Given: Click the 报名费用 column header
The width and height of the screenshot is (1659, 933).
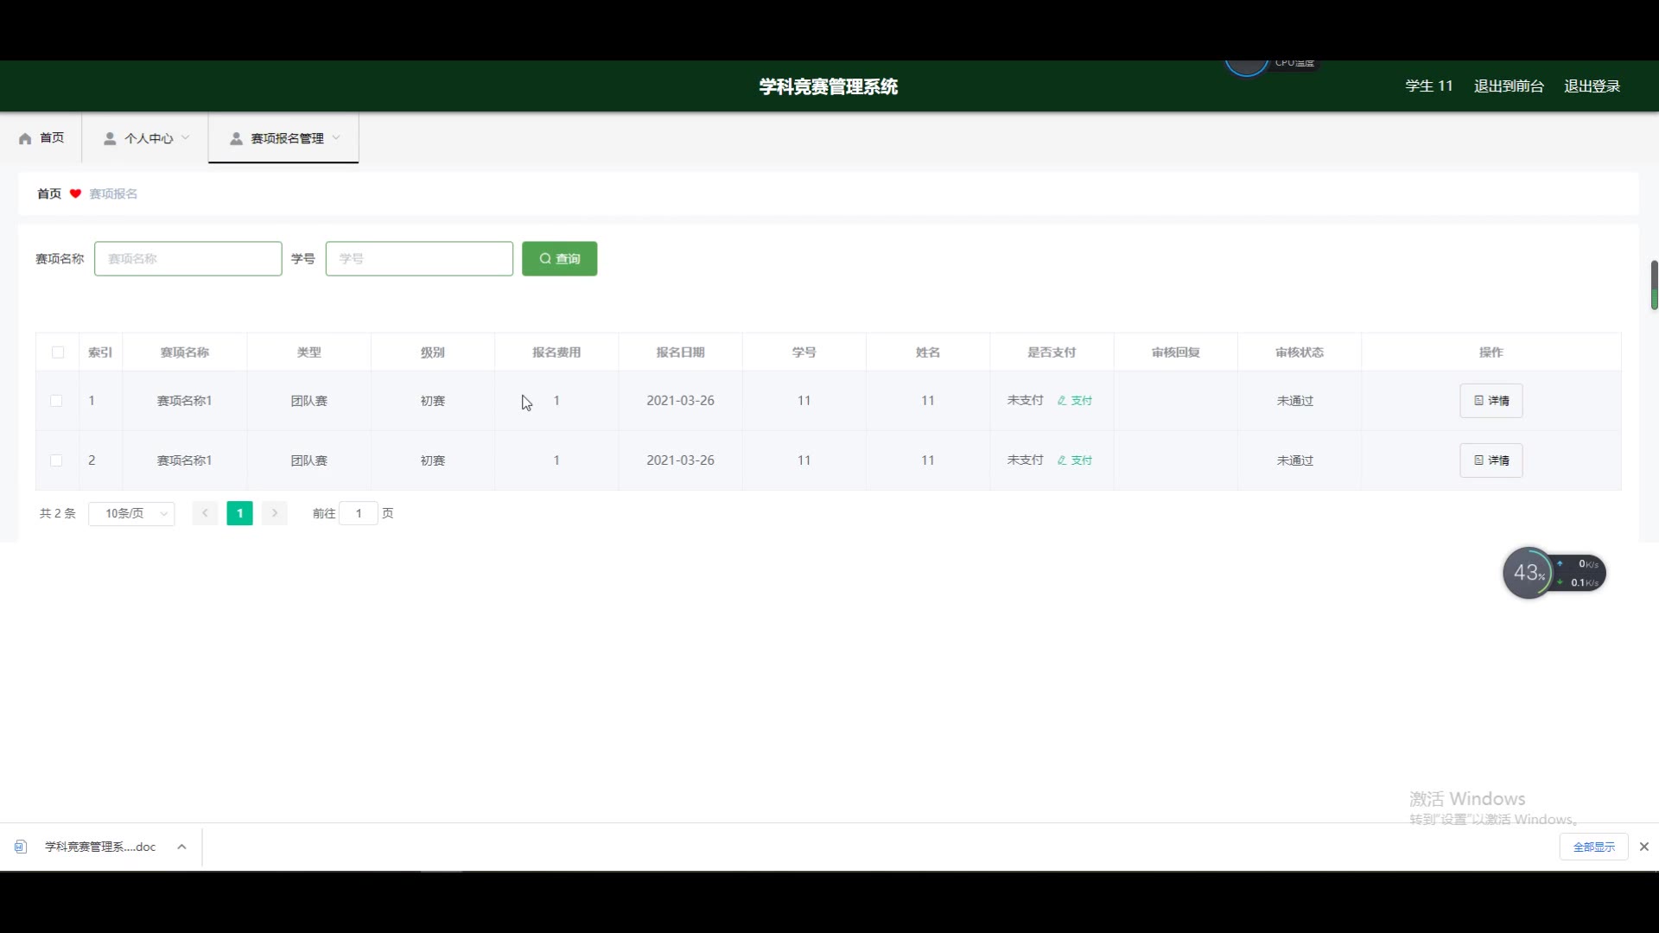Looking at the screenshot, I should click(x=556, y=352).
